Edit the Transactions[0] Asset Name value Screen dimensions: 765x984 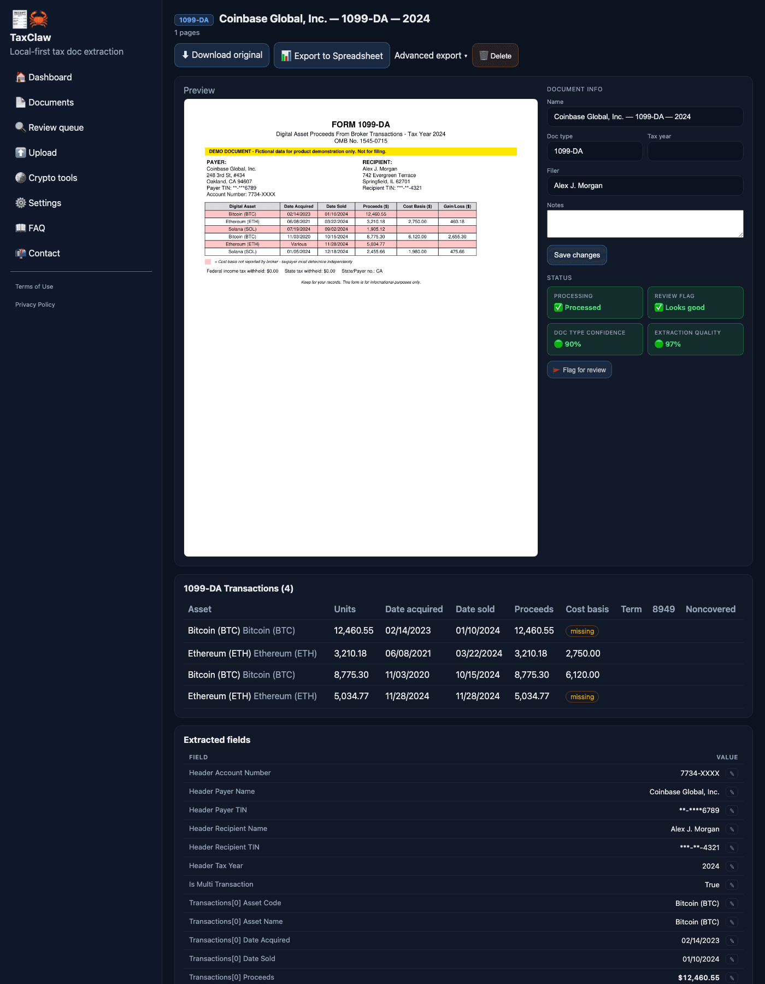click(732, 922)
